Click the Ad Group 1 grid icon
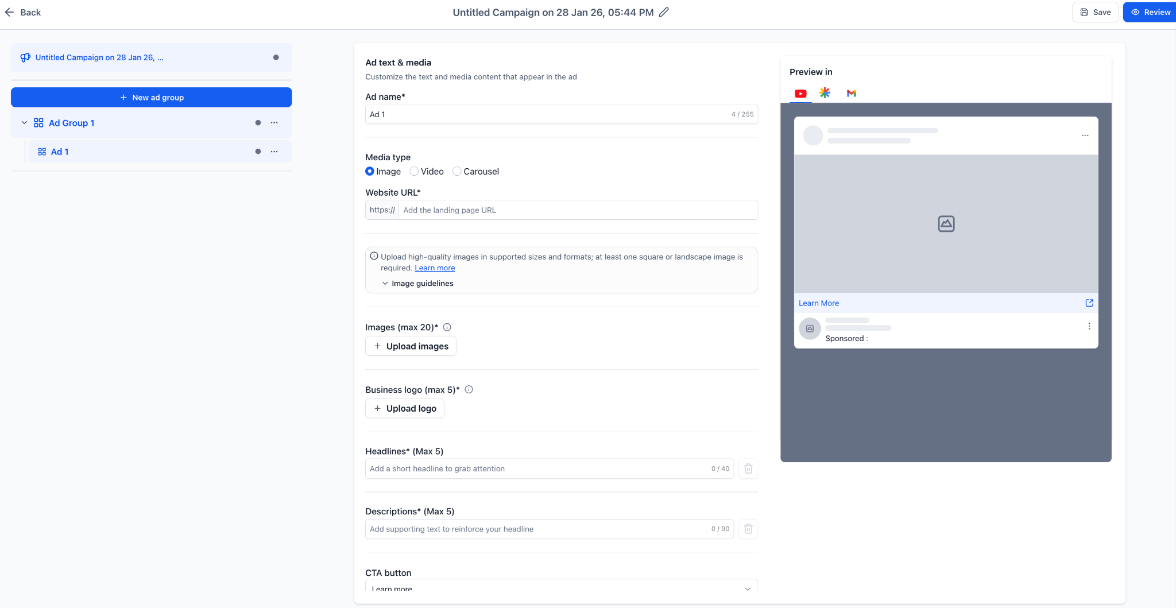Viewport: 1176px width, 608px height. point(38,123)
